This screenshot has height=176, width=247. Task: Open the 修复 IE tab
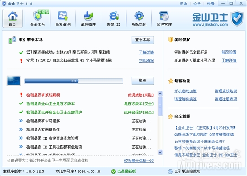pyautogui.click(x=114, y=18)
